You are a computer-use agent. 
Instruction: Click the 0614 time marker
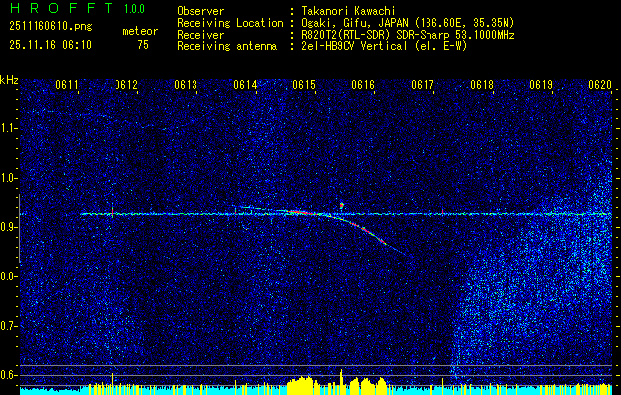pyautogui.click(x=245, y=84)
